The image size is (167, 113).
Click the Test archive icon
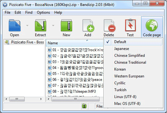(x=130, y=25)
